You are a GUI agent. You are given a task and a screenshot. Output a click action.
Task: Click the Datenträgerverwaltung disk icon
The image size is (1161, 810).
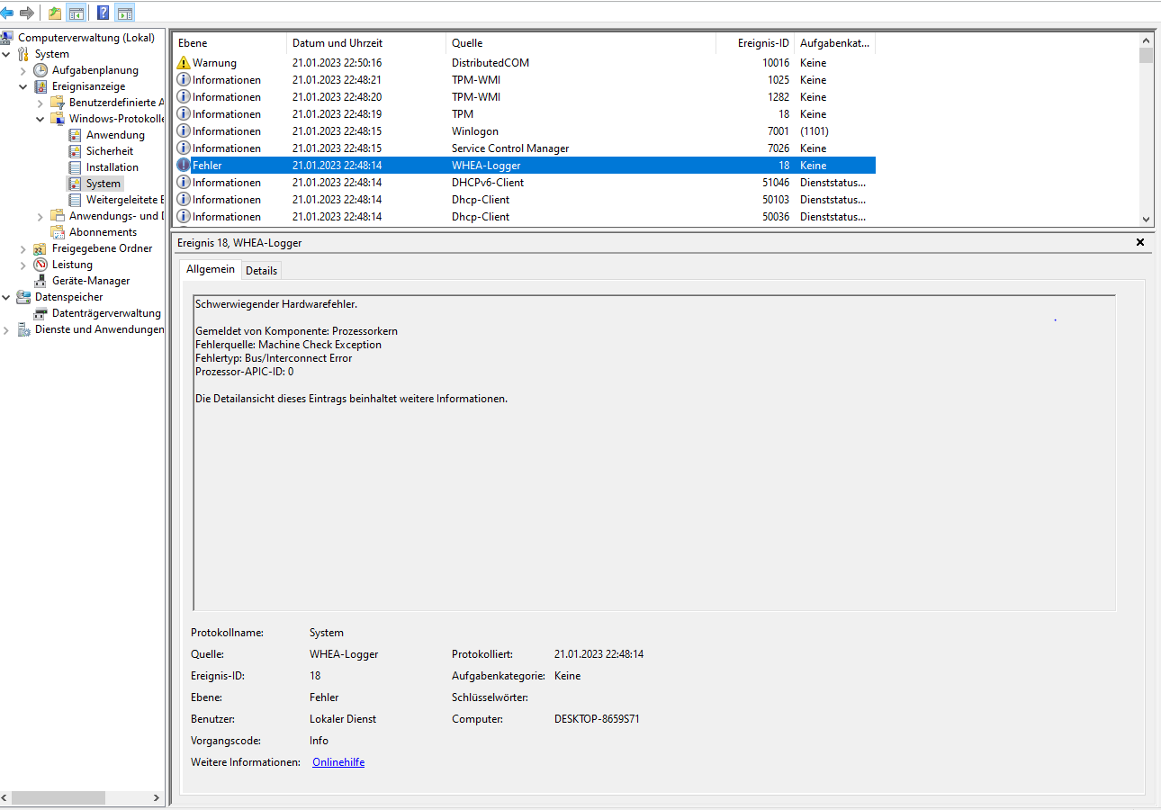(x=41, y=313)
